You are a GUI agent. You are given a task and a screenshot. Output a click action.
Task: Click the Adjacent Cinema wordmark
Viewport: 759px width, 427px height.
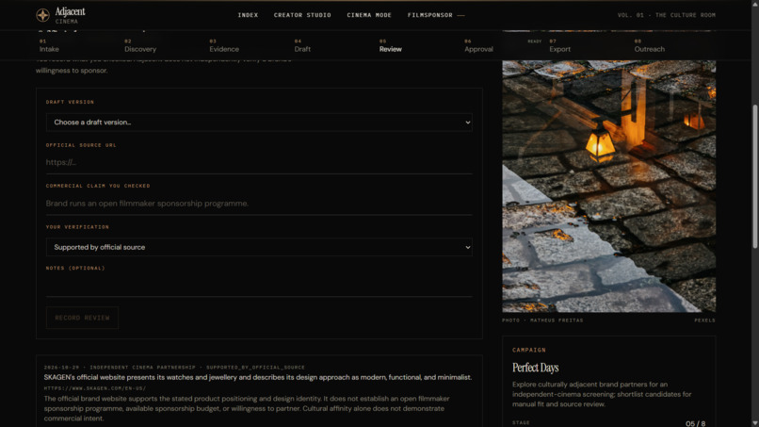coord(71,15)
